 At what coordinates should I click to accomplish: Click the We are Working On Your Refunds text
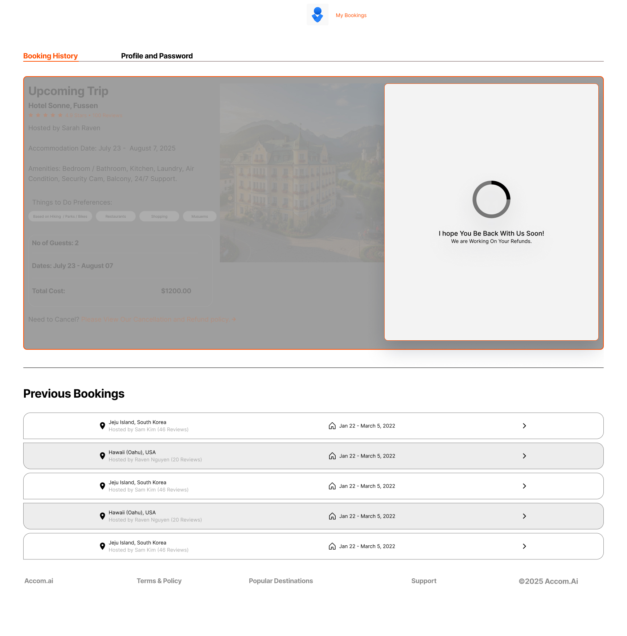point(491,241)
